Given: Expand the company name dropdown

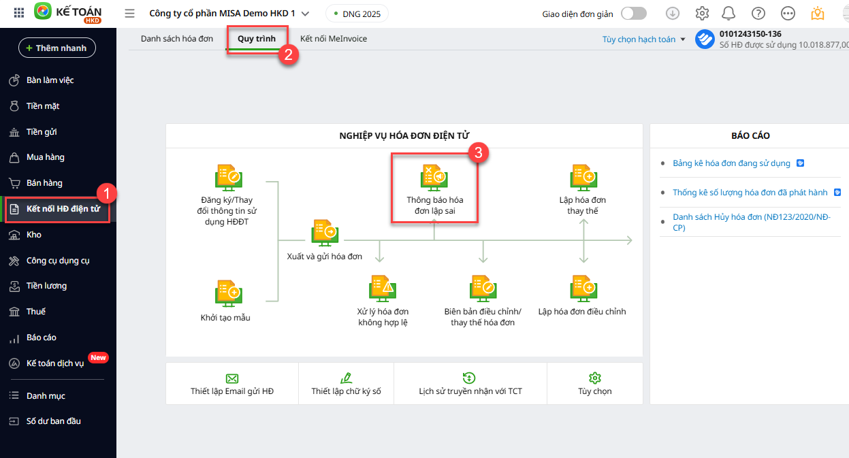Looking at the screenshot, I should pyautogui.click(x=305, y=14).
